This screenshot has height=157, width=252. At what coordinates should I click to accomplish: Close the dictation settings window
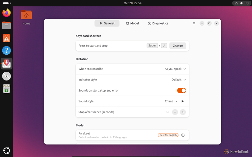click(x=217, y=24)
